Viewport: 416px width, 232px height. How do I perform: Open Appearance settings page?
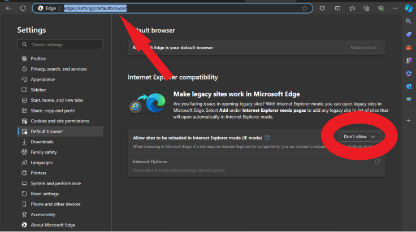(x=60, y=79)
